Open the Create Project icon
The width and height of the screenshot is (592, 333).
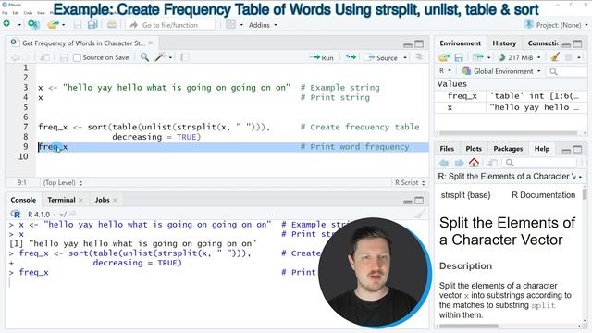coord(33,25)
